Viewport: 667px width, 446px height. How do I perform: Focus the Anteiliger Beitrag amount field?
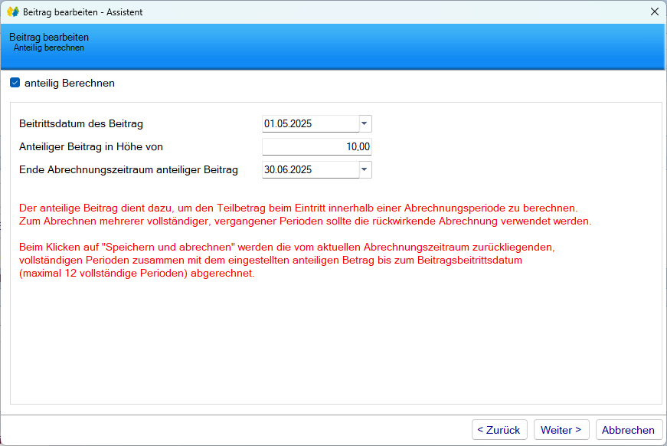click(316, 146)
